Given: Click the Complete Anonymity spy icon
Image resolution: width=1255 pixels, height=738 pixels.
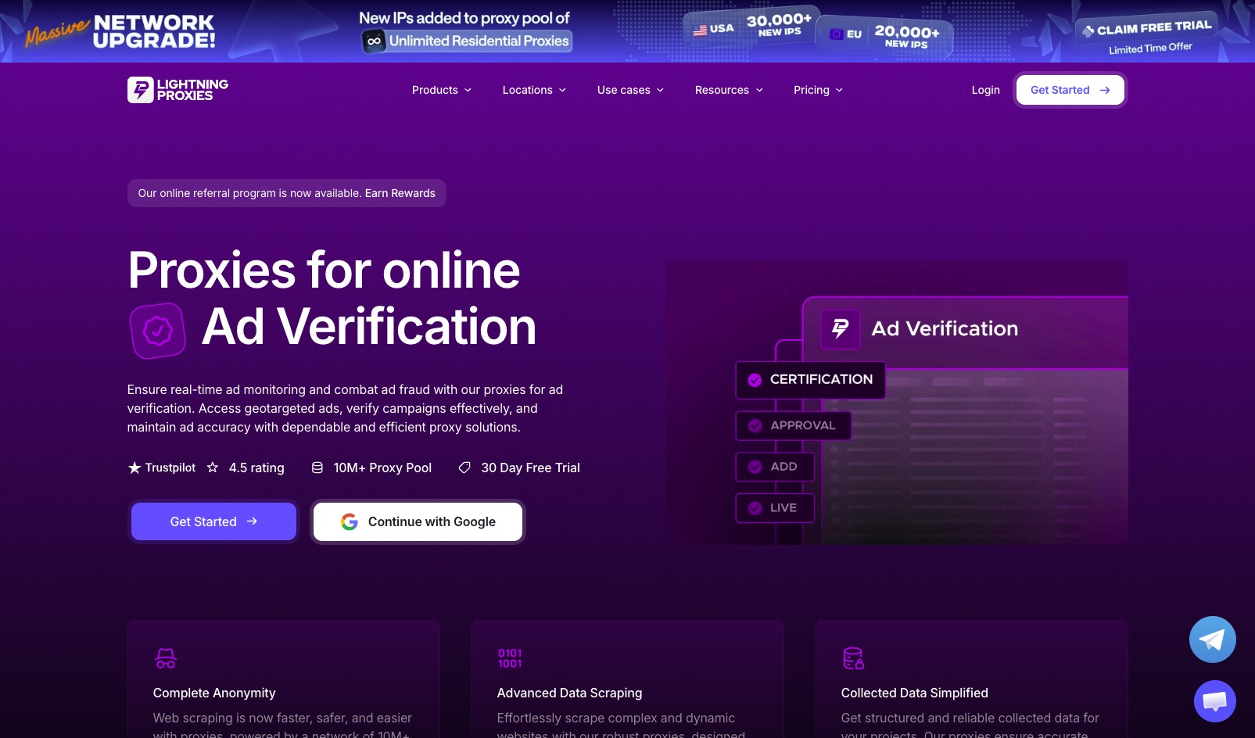Looking at the screenshot, I should tap(166, 658).
